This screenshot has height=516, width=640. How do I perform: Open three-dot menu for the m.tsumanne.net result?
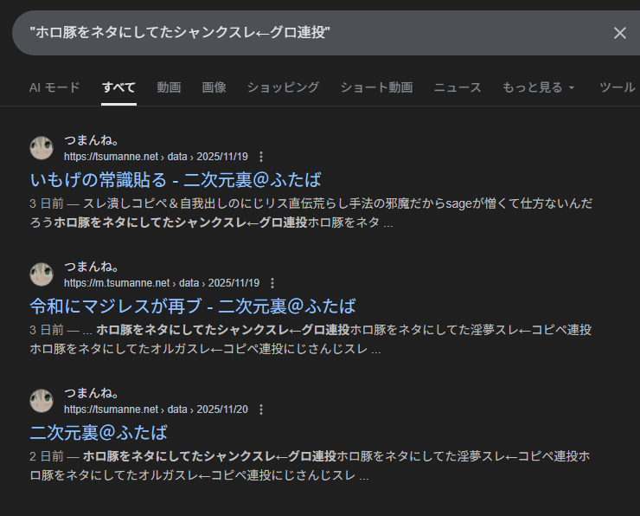click(x=272, y=283)
